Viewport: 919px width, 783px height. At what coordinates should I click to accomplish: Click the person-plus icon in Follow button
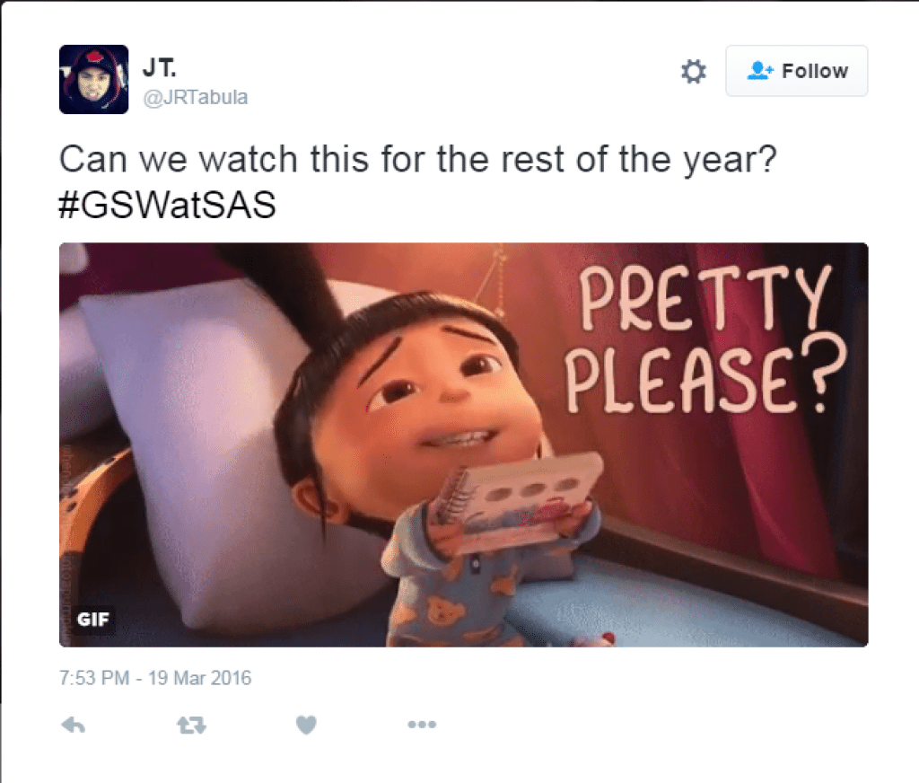760,70
